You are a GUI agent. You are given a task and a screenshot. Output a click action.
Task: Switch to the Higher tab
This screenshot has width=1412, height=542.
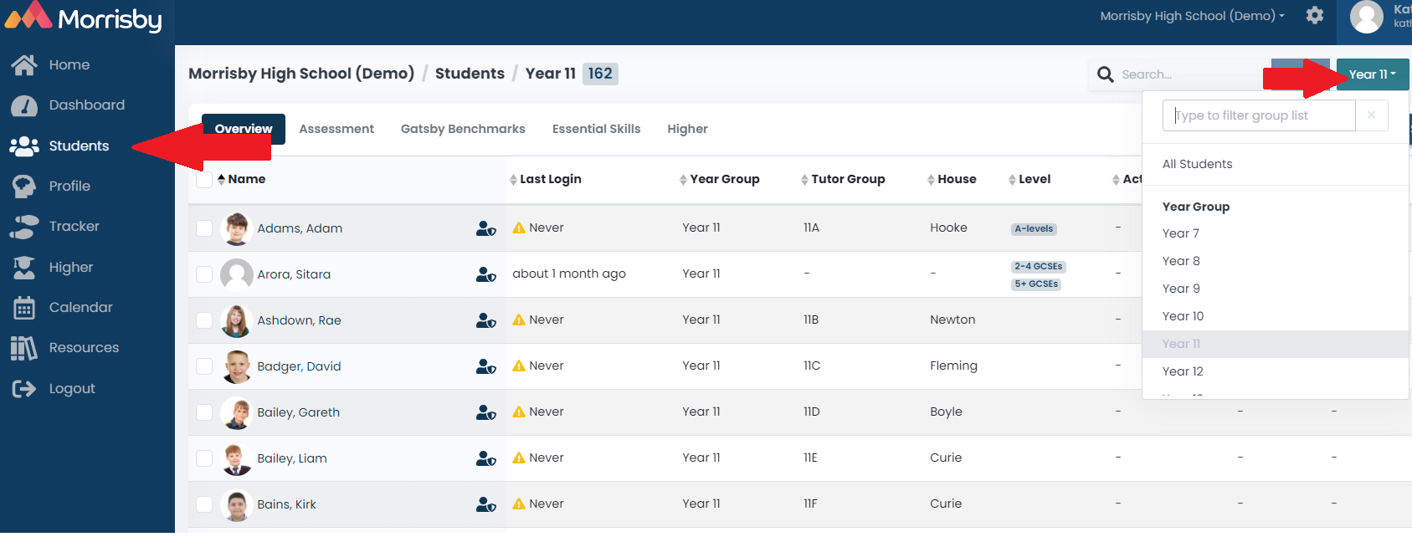(687, 129)
